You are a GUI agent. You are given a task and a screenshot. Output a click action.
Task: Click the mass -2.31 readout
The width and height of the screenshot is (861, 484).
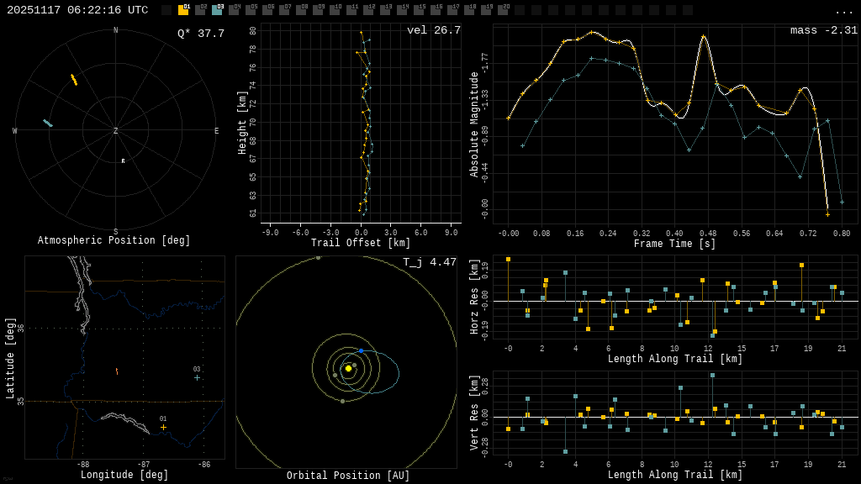(x=823, y=31)
